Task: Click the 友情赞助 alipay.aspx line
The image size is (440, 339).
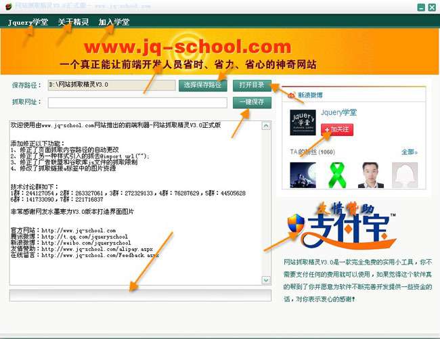Action: pyautogui.click(x=82, y=249)
